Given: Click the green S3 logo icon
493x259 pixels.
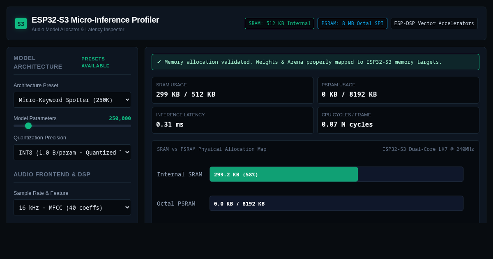Looking at the screenshot, I should point(21,23).
